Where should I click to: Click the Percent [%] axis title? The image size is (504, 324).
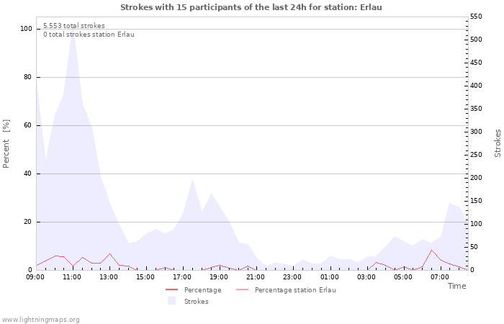point(6,144)
